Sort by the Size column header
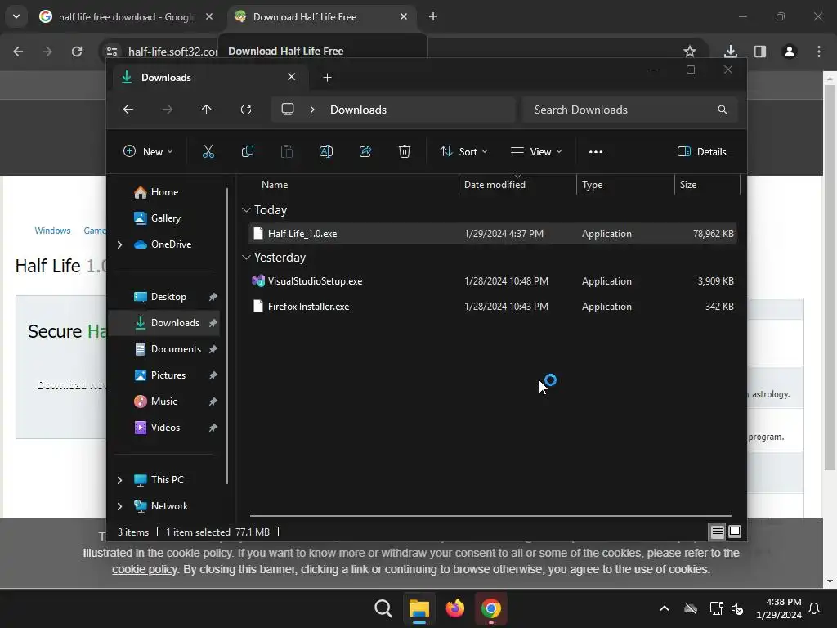Screen dimensions: 837x628 688,185
